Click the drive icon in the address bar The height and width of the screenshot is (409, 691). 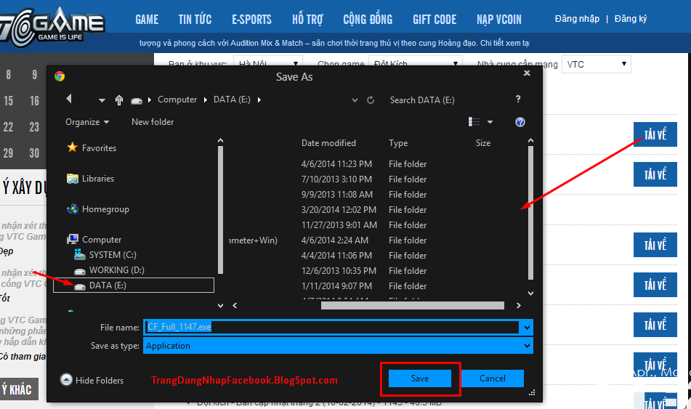(136, 100)
